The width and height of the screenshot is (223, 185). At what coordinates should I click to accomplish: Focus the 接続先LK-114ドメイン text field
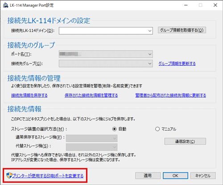click(x=103, y=31)
